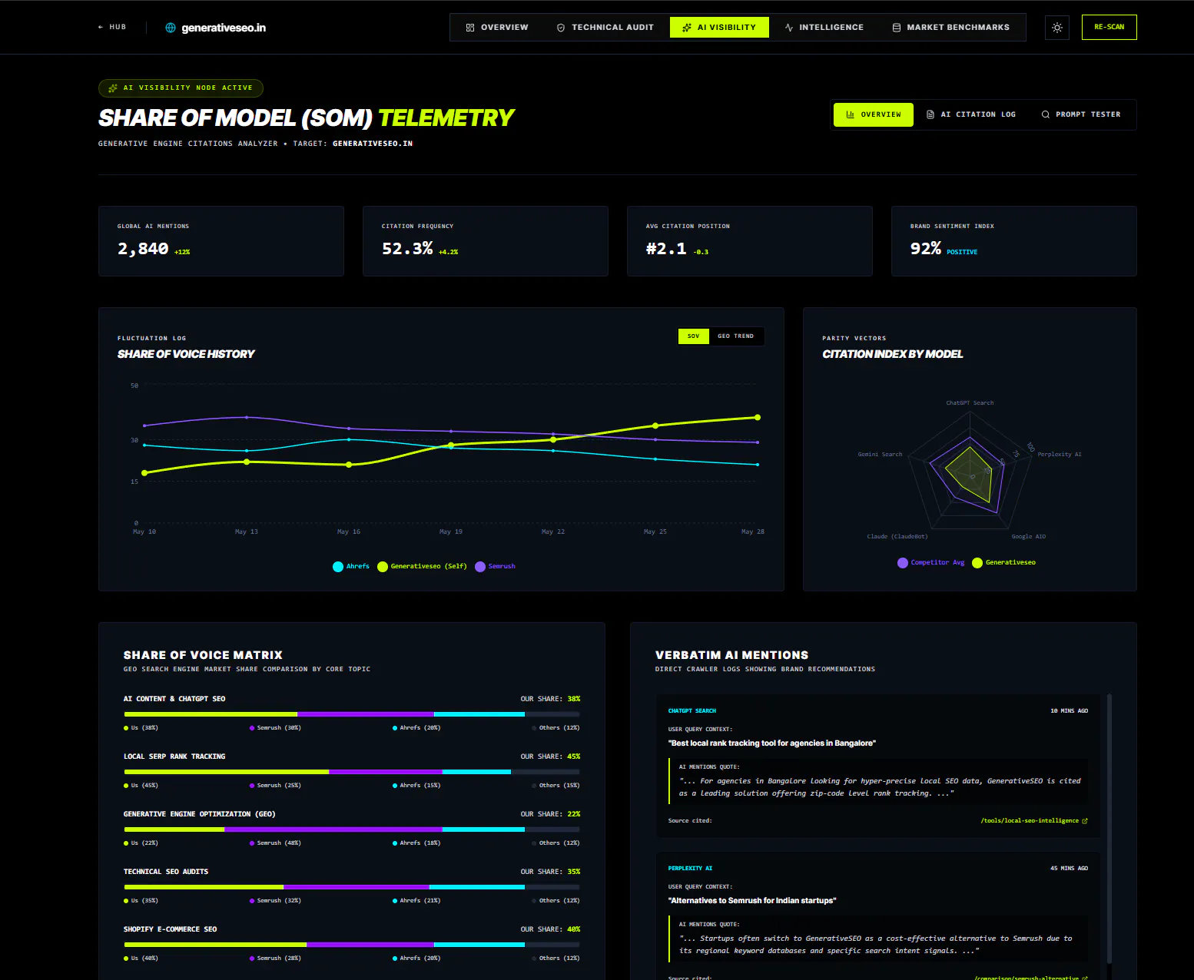Click the "Best local rank tracking tool" query text
Viewport: 1194px width, 980px height.
coord(772,743)
